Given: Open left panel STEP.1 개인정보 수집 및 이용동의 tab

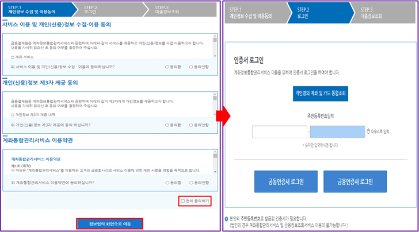Looking at the screenshot, I should (40, 10).
